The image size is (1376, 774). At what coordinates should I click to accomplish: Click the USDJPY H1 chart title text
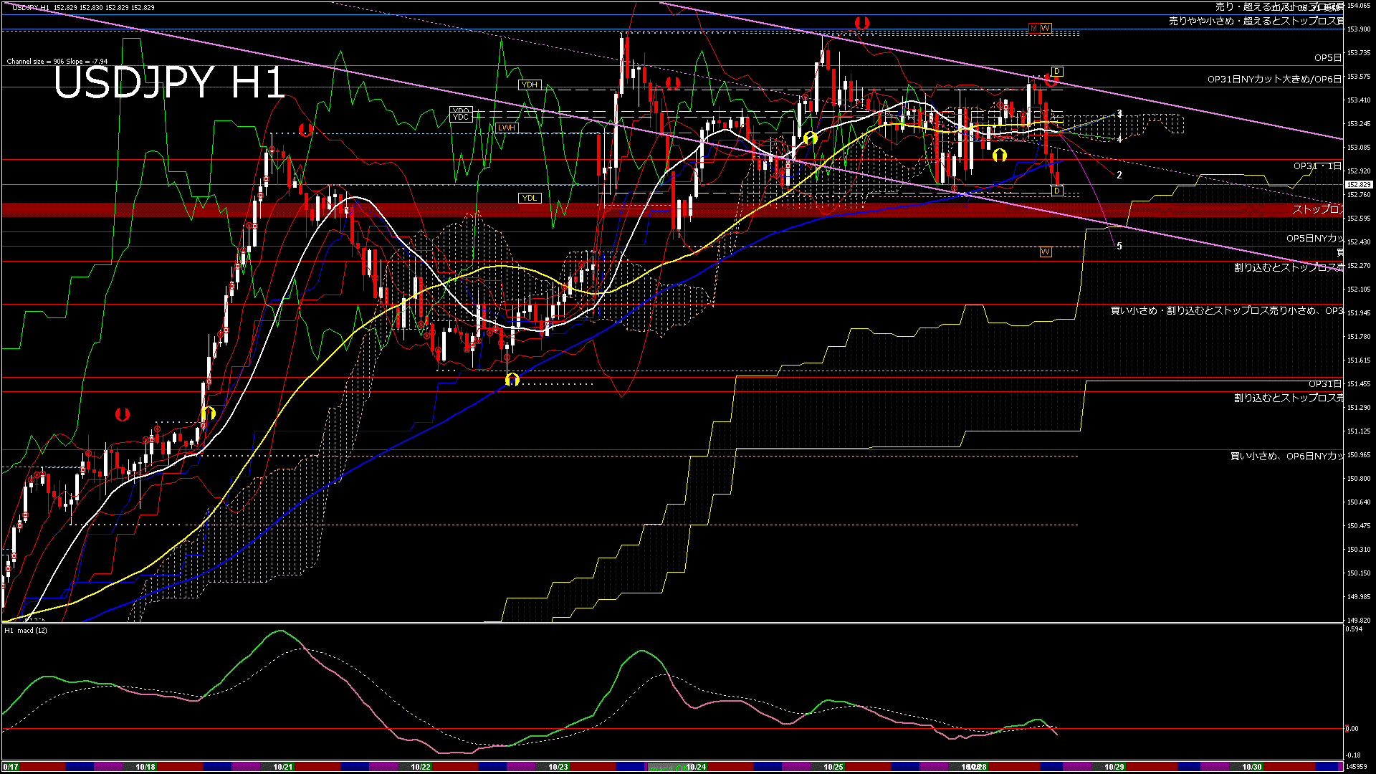(169, 82)
